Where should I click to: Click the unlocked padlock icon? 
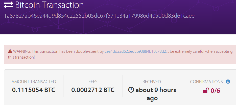point(206,90)
